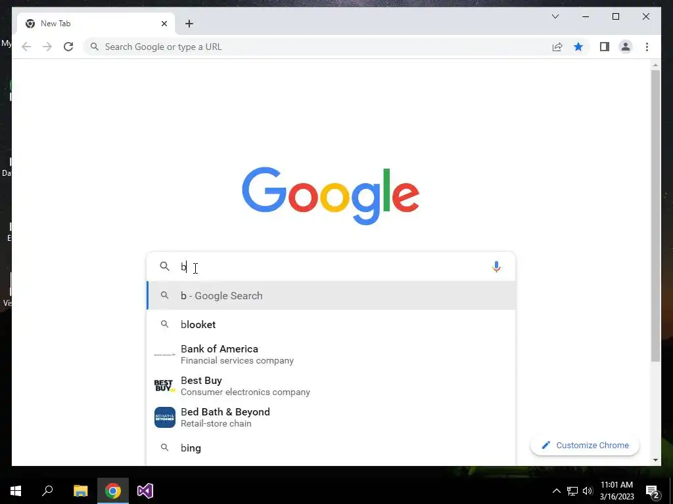This screenshot has width=673, height=504.
Task: Click the browser forward arrow
Action: 47,47
